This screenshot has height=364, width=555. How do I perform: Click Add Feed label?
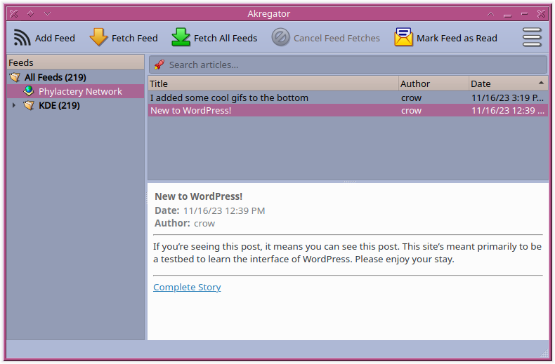[x=55, y=38]
